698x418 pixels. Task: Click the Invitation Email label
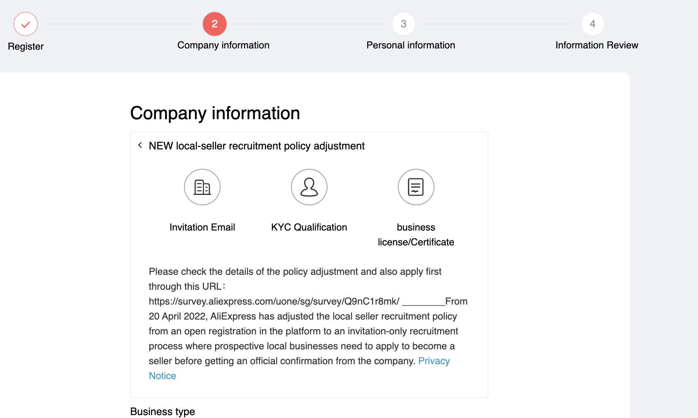tap(202, 227)
